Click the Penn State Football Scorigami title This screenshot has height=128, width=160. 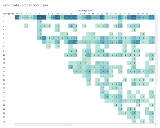tap(25, 5)
